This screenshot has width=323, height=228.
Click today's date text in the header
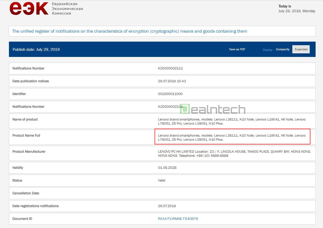coord(296,11)
